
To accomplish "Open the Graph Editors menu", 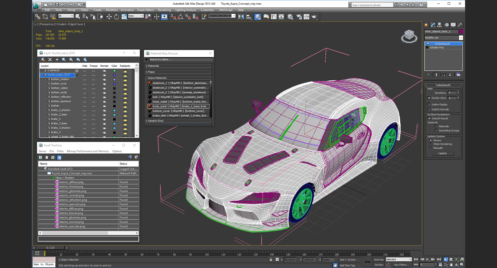I will coord(145,10).
